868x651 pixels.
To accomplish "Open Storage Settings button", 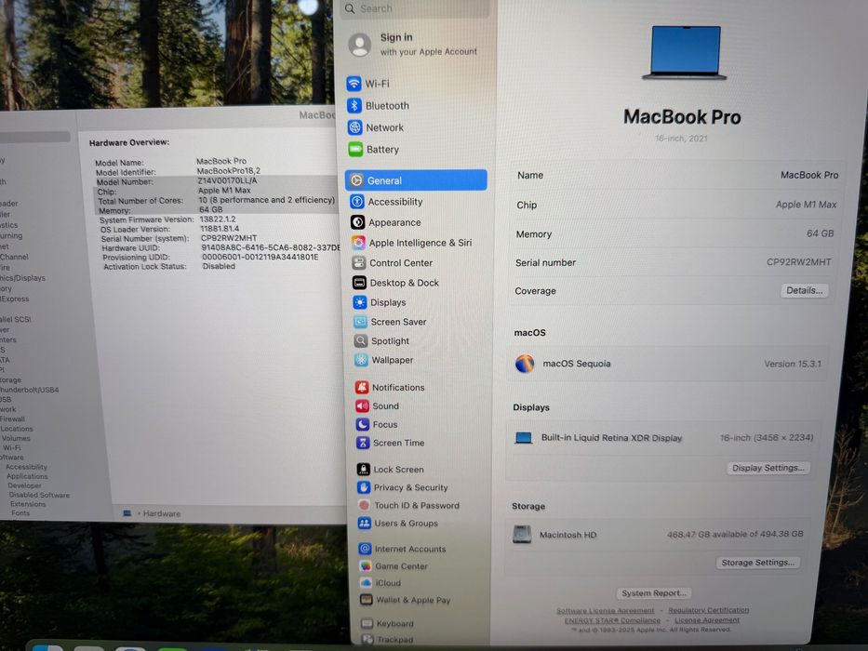I will pos(758,563).
